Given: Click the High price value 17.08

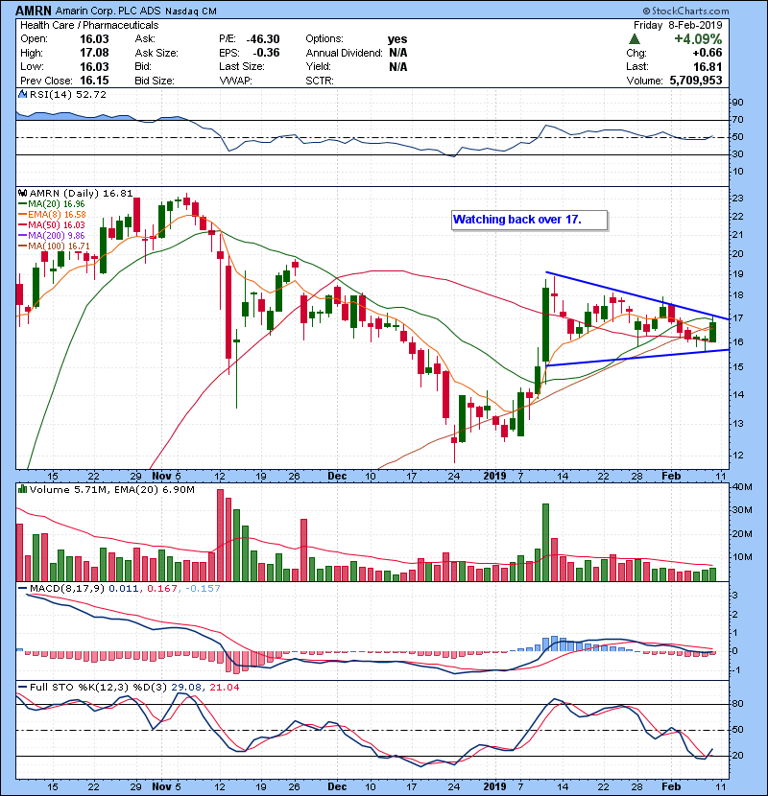Looking at the screenshot, I should pyautogui.click(x=94, y=53).
